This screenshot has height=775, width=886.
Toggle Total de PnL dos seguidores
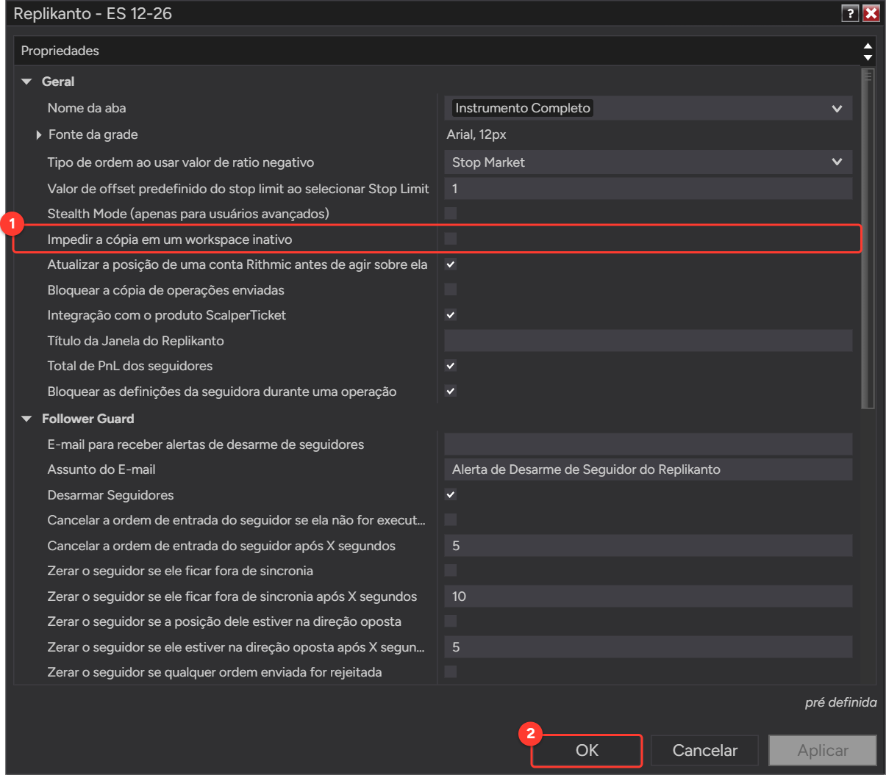tap(451, 366)
